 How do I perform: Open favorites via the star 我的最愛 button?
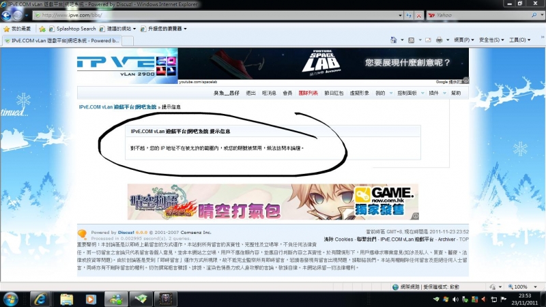coord(16,29)
